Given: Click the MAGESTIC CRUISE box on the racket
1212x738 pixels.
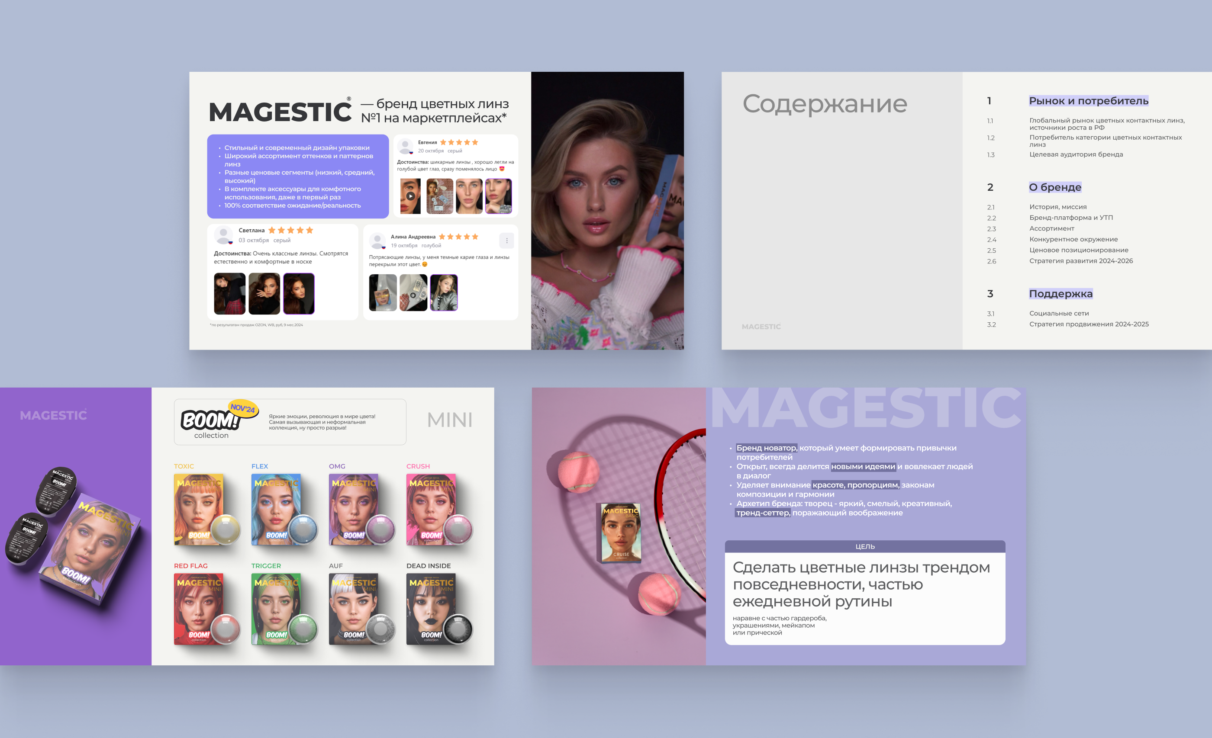Looking at the screenshot, I should point(620,533).
